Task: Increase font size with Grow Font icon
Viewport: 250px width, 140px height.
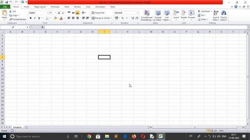Action: (x=59, y=13)
